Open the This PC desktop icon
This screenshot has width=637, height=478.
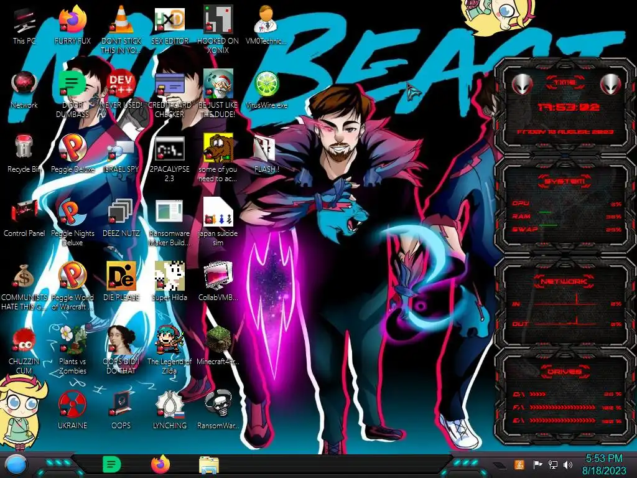pyautogui.click(x=24, y=25)
